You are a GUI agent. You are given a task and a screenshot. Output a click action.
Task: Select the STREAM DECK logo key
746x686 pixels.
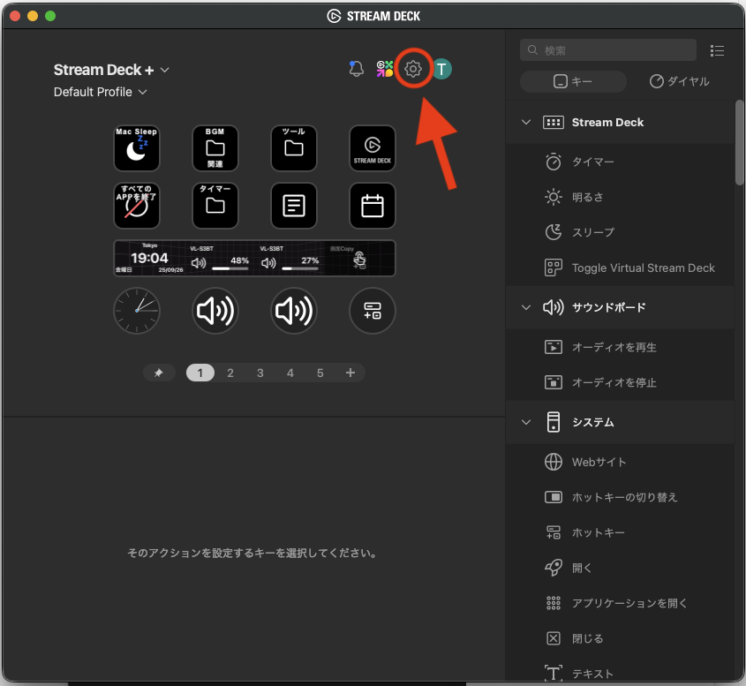(x=373, y=148)
